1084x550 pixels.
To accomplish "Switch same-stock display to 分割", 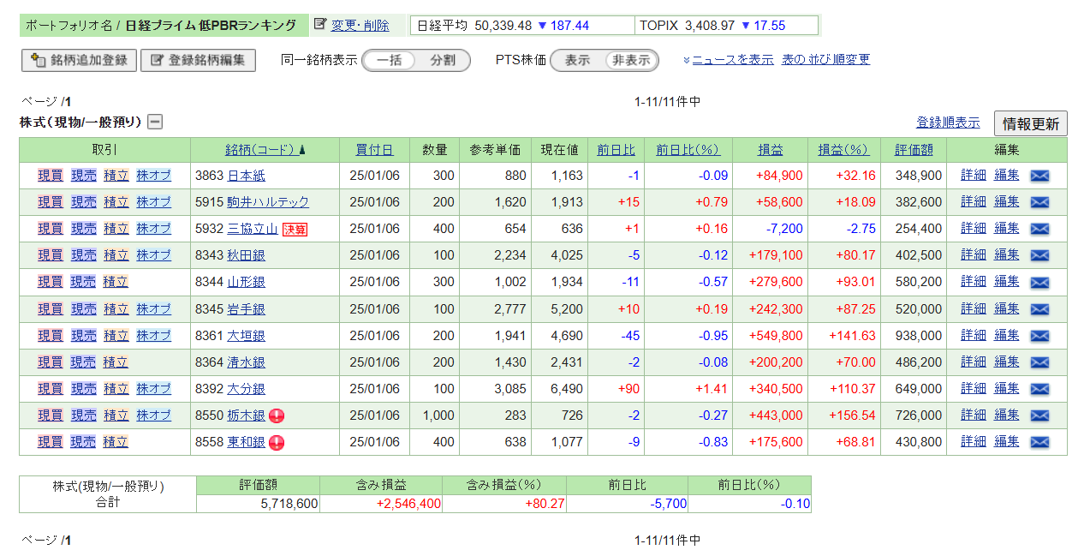I will pos(442,61).
